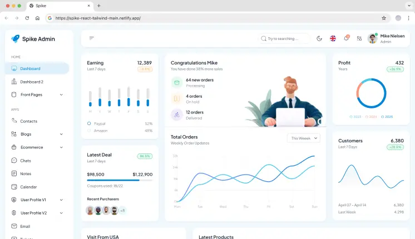This screenshot has width=415, height=239.
Task: Click the +26.5% Profit badge
Action: click(395, 69)
